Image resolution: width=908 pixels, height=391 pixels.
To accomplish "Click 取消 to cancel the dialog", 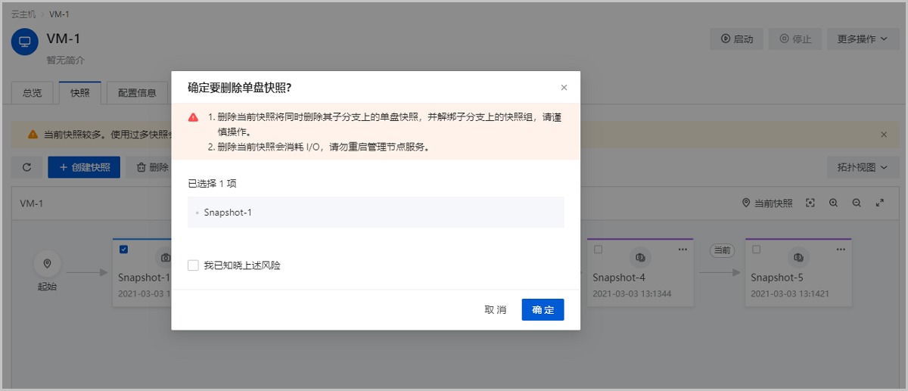I will [x=496, y=310].
